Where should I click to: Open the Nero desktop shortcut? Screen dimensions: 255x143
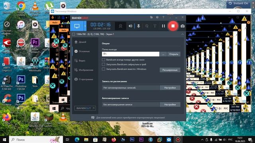pos(21,44)
